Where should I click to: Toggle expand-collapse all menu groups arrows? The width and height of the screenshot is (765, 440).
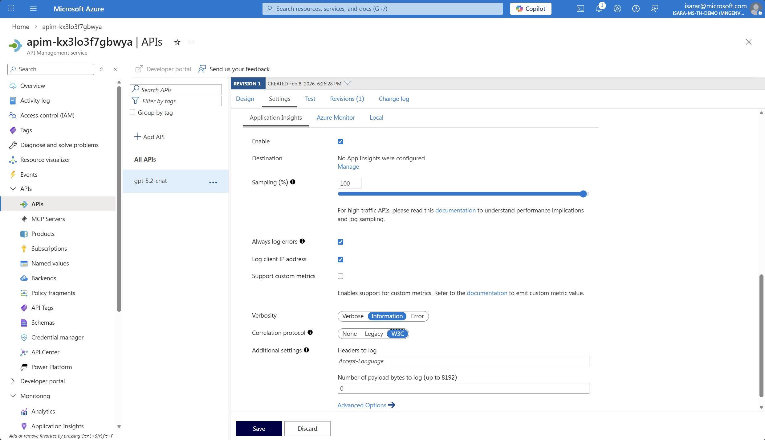click(101, 69)
